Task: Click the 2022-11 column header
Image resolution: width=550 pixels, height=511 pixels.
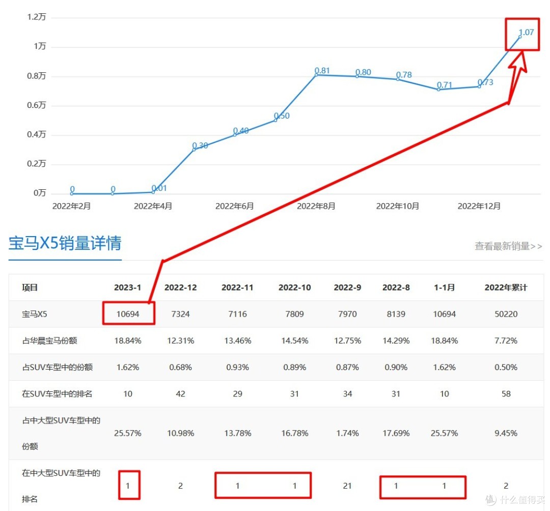Action: (x=237, y=288)
